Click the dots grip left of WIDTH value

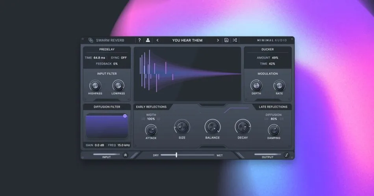tap(143, 119)
